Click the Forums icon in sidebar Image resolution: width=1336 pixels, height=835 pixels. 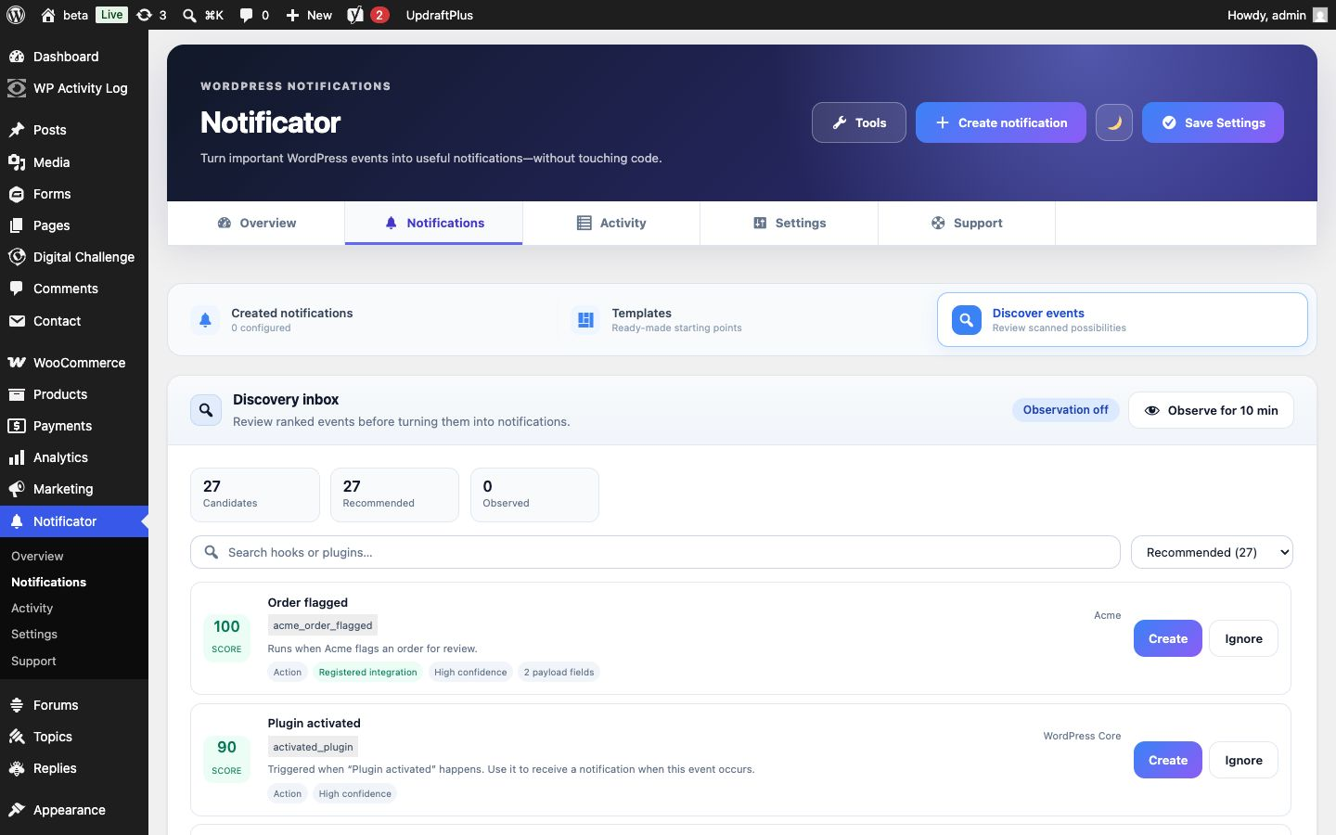[x=17, y=705]
